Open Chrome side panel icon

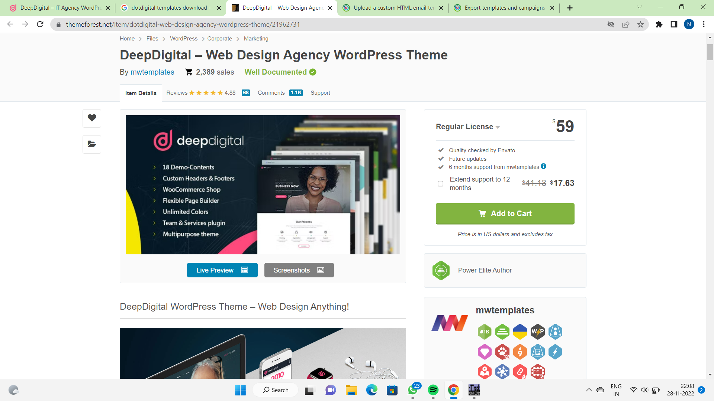pos(674,24)
